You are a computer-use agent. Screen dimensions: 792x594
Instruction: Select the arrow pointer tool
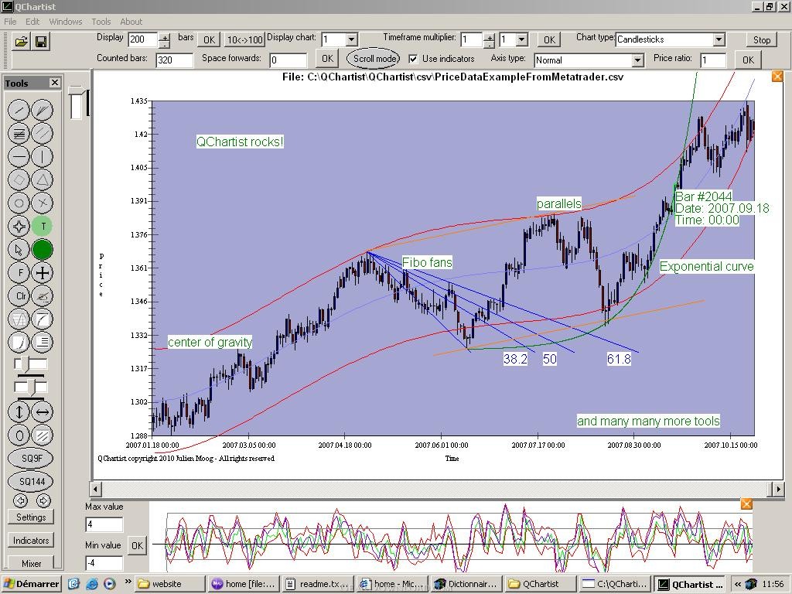tap(19, 250)
